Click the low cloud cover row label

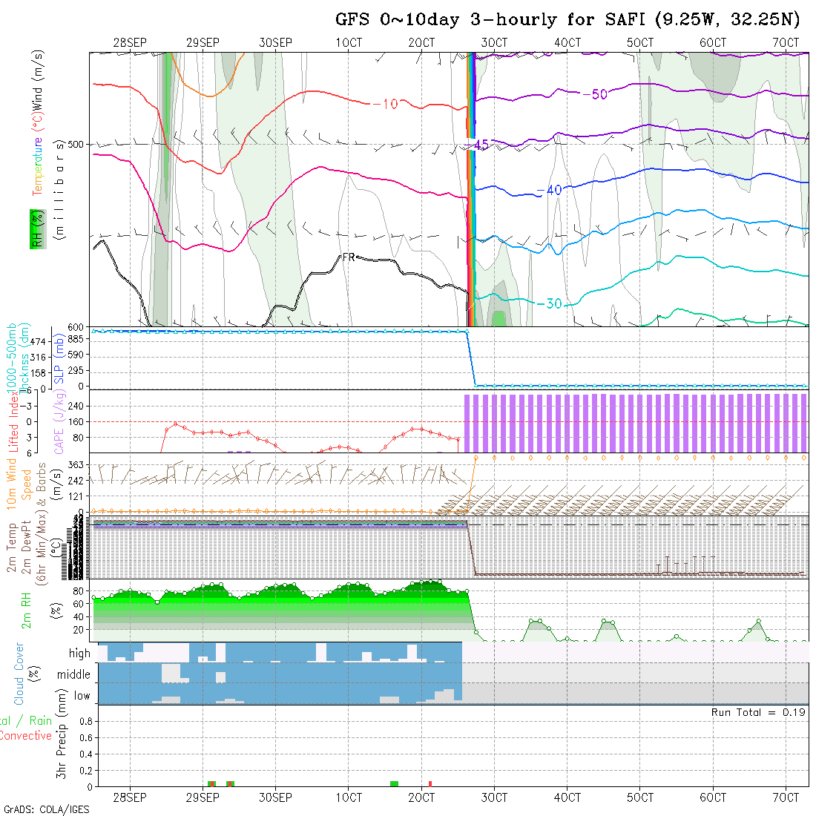[x=82, y=696]
